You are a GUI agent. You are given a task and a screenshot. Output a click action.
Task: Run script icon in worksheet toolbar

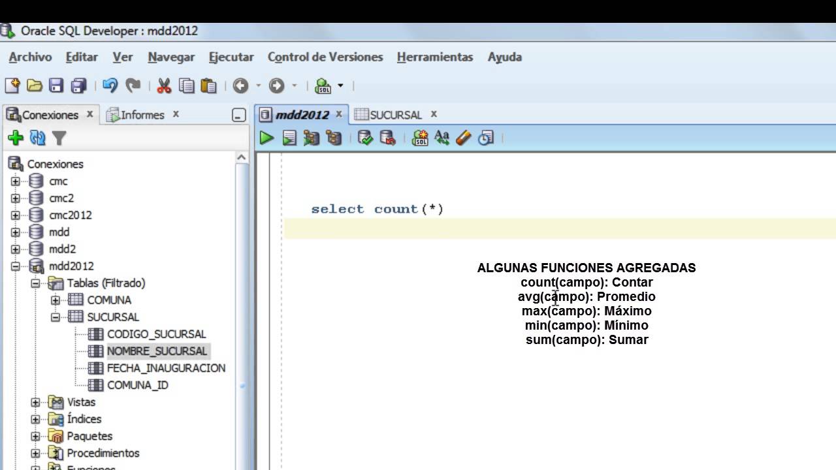[x=289, y=138]
